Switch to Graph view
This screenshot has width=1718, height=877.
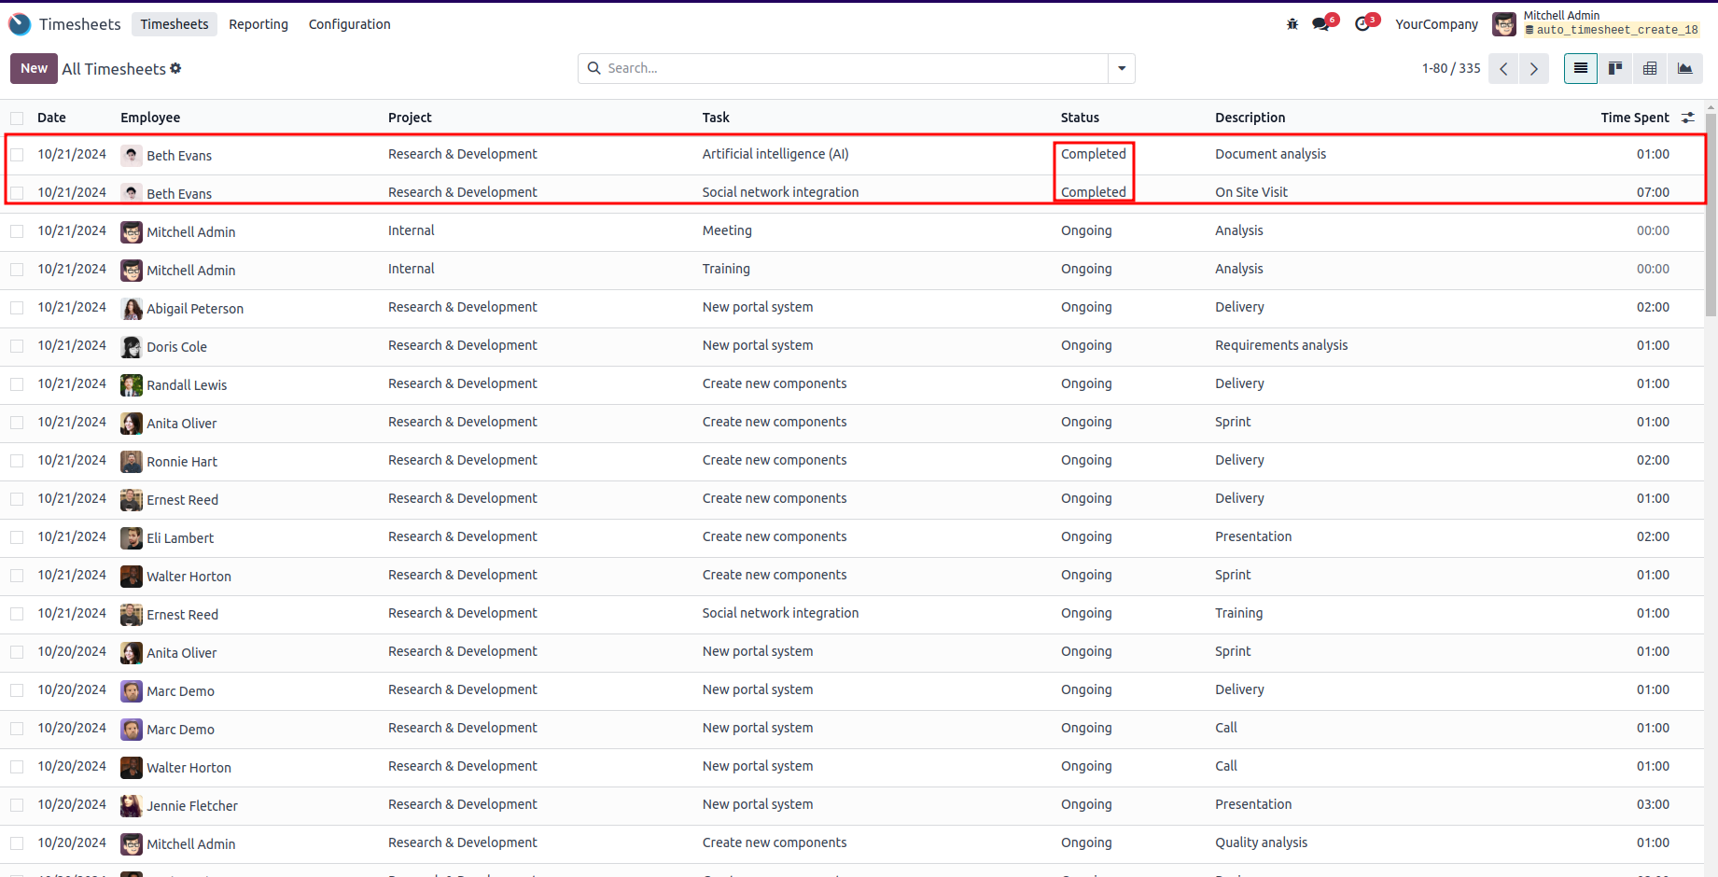[1684, 68]
